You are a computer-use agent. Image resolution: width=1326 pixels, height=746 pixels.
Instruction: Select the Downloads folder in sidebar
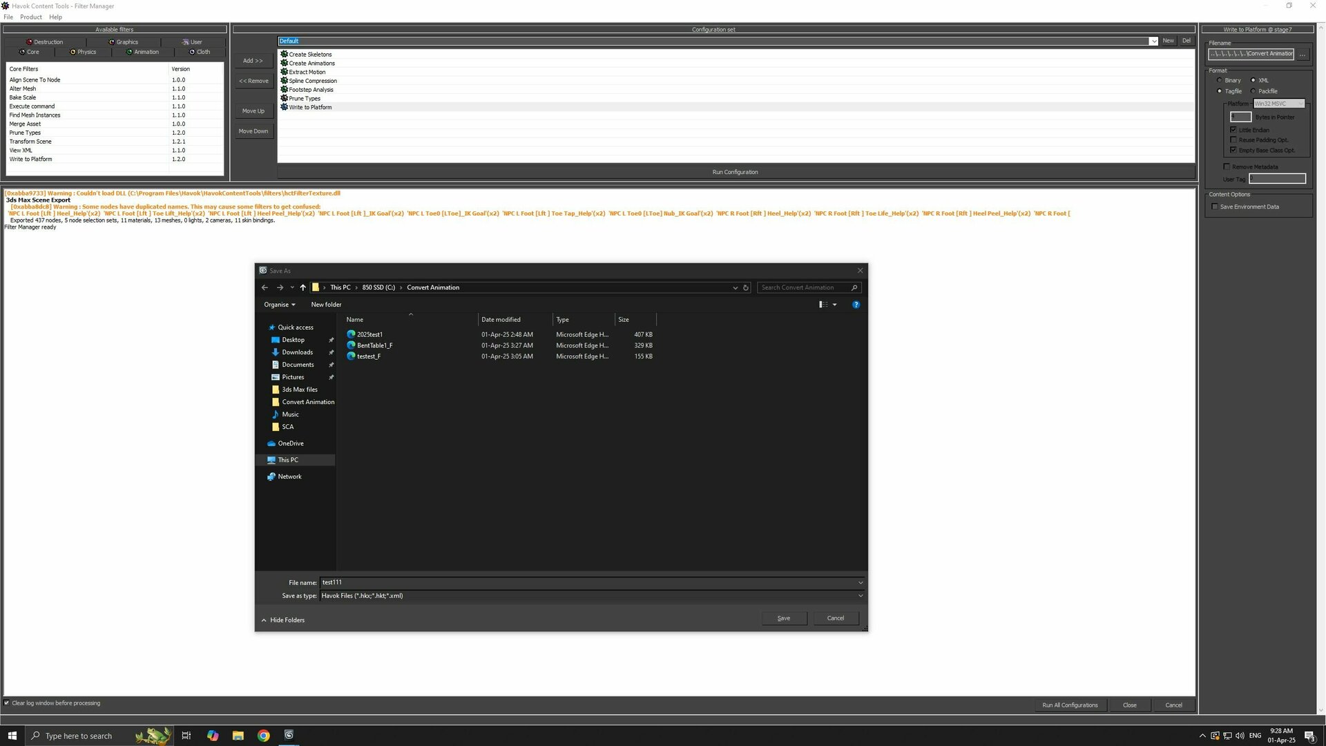tap(297, 352)
